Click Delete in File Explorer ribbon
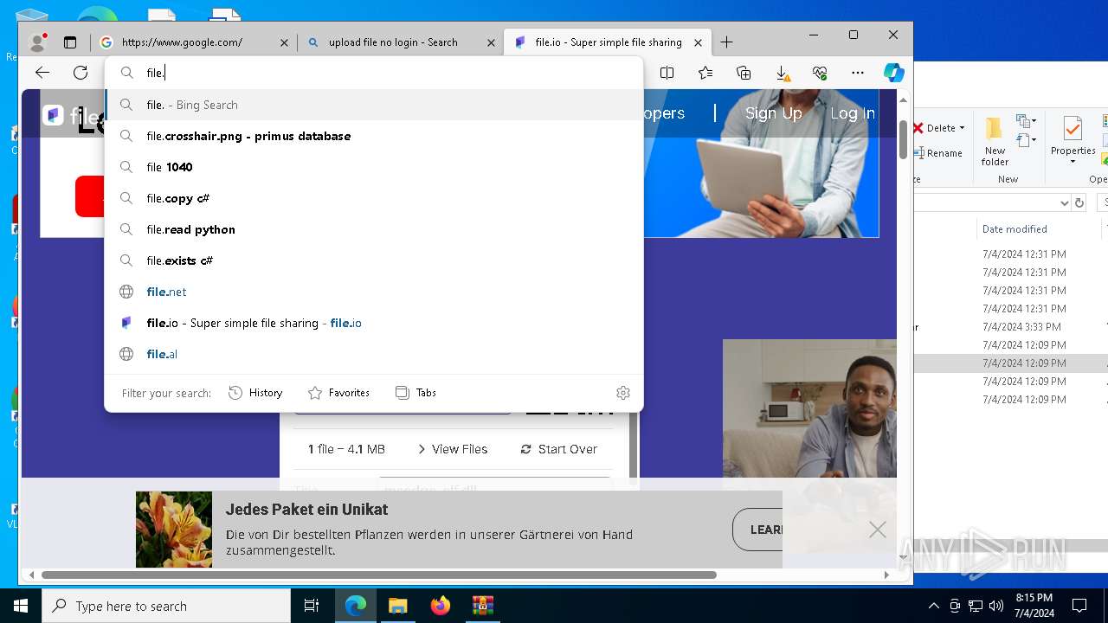Image resolution: width=1108 pixels, height=623 pixels. 939,128
